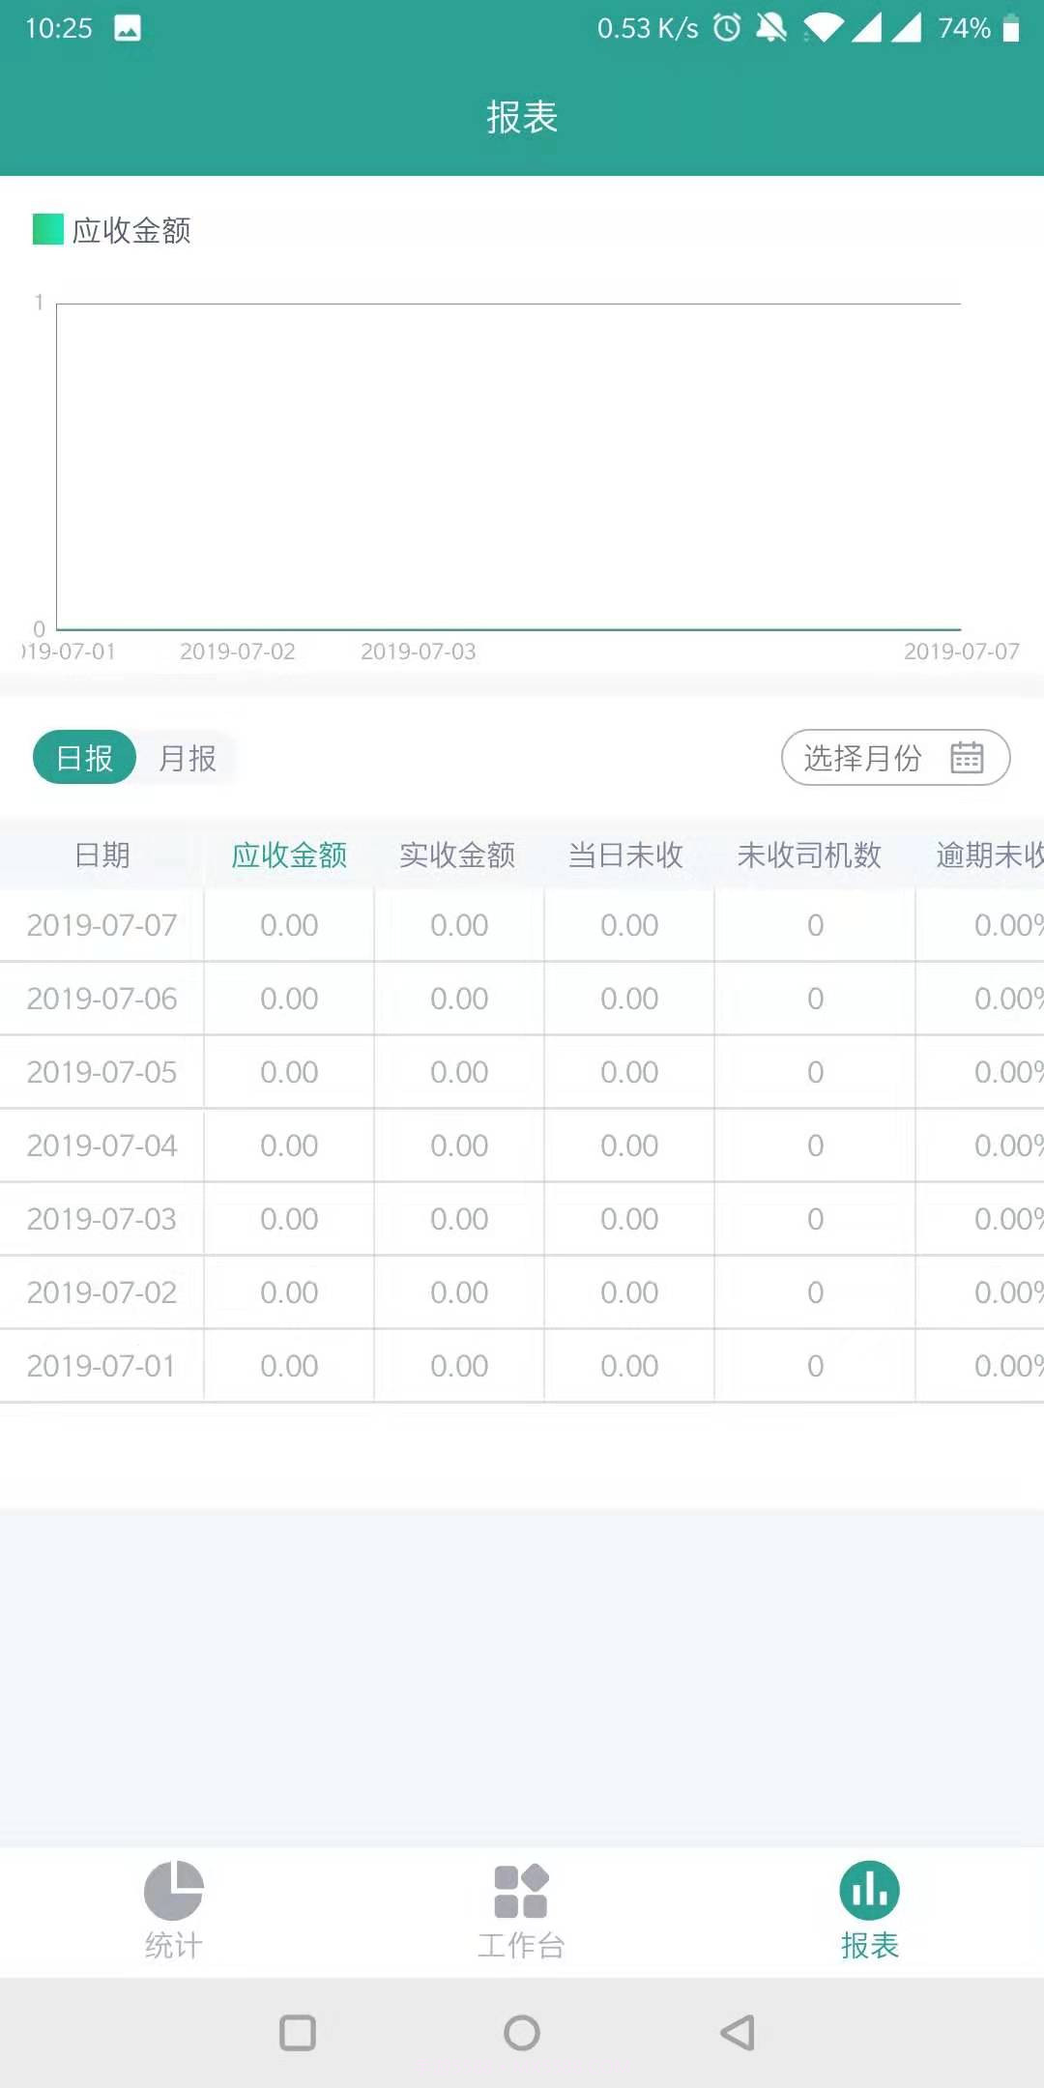This screenshot has width=1044, height=2088.
Task: Tap 逾期未收 percentage for 2019-07-06
Action: click(x=1008, y=999)
